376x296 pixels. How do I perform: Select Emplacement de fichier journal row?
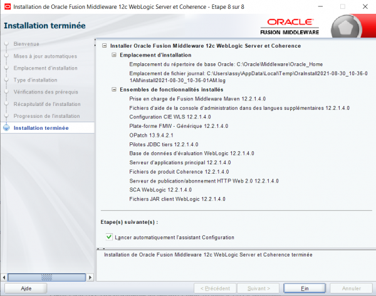click(x=248, y=77)
